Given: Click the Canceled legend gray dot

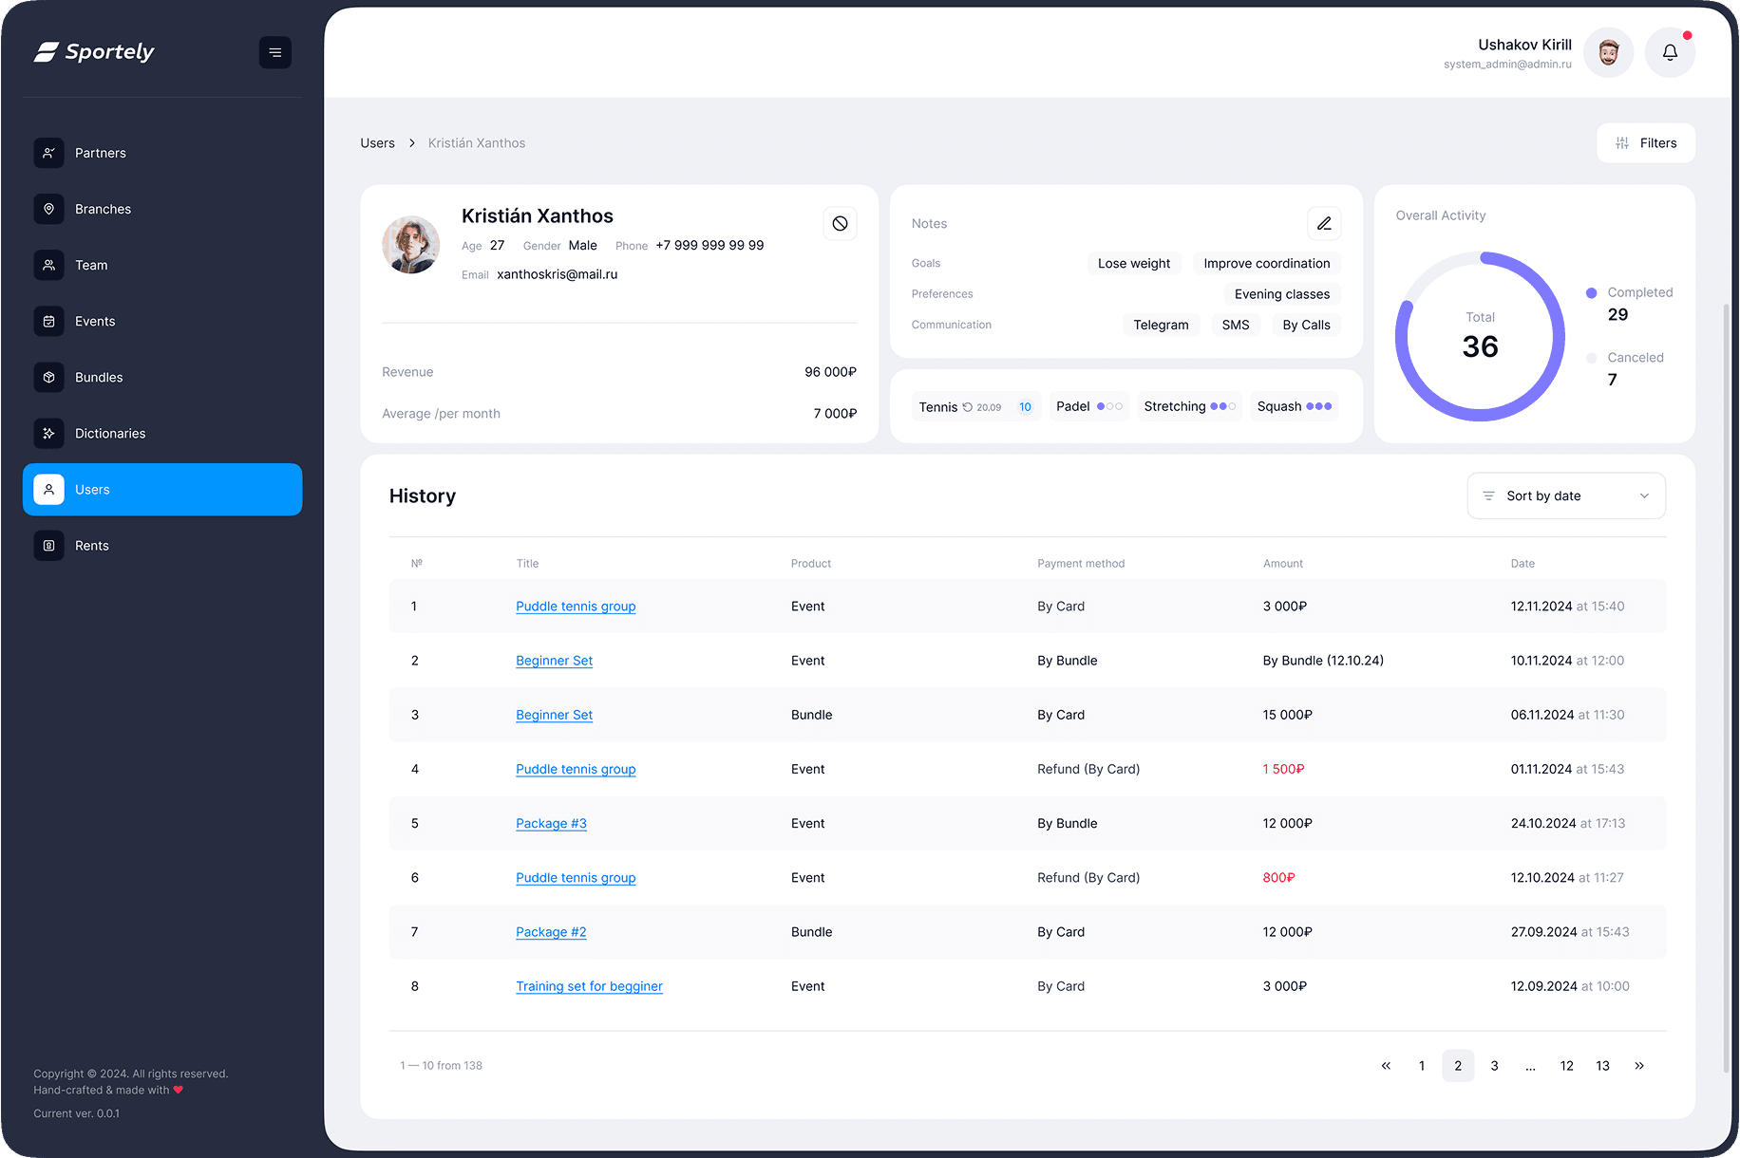Looking at the screenshot, I should (x=1591, y=358).
